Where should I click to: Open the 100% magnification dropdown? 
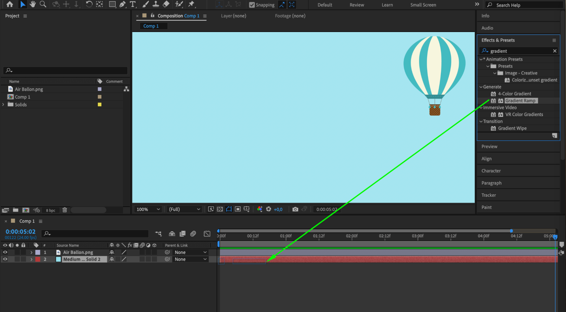[148, 209]
